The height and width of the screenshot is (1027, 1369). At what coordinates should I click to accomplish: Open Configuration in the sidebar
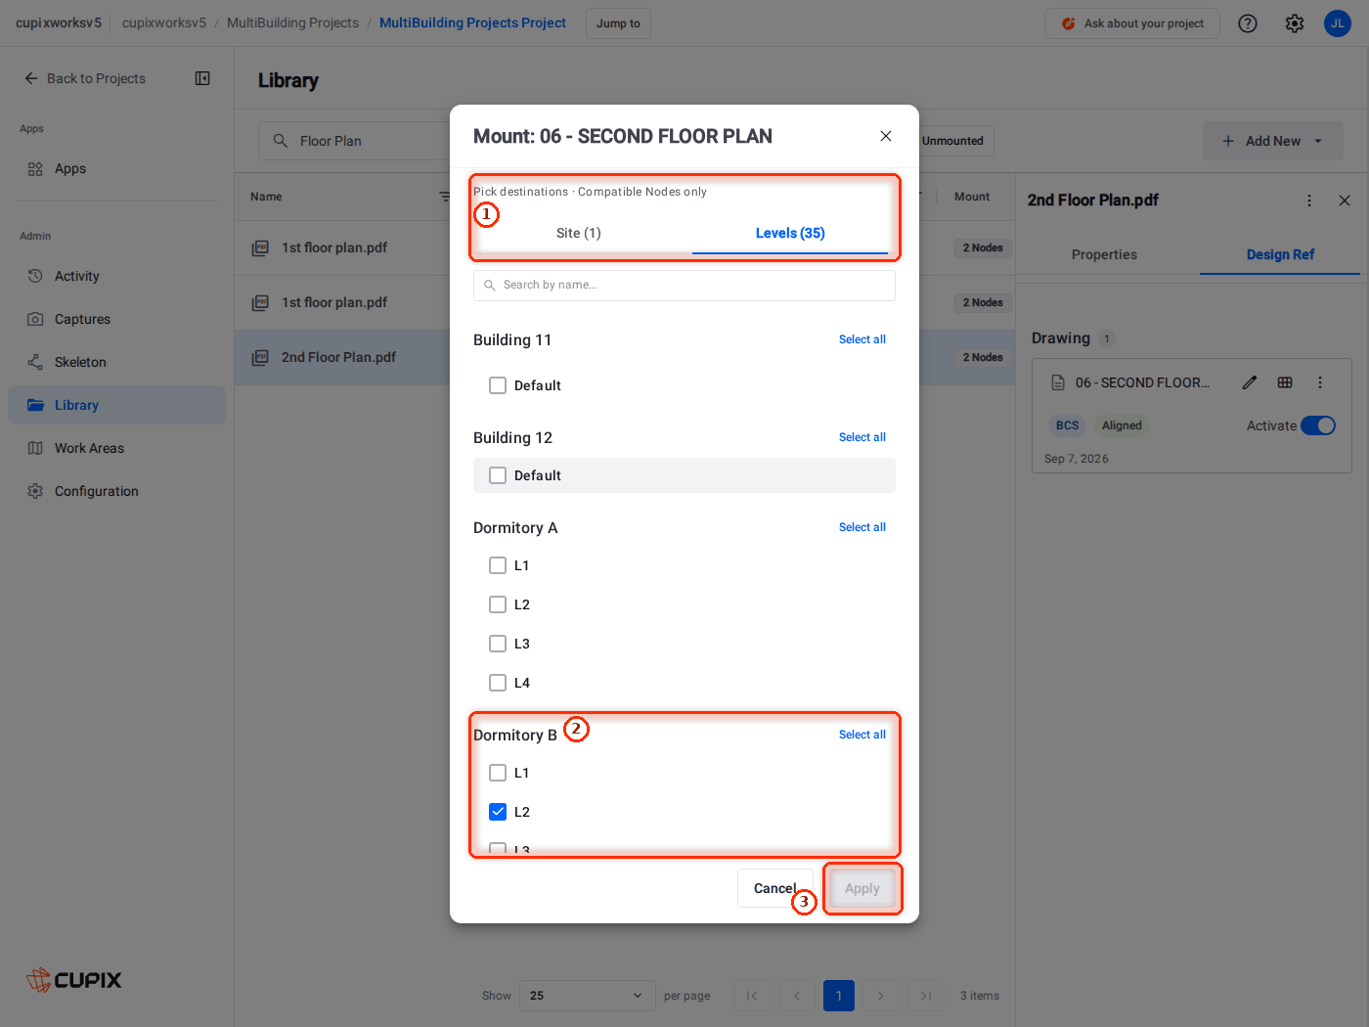coord(116,491)
